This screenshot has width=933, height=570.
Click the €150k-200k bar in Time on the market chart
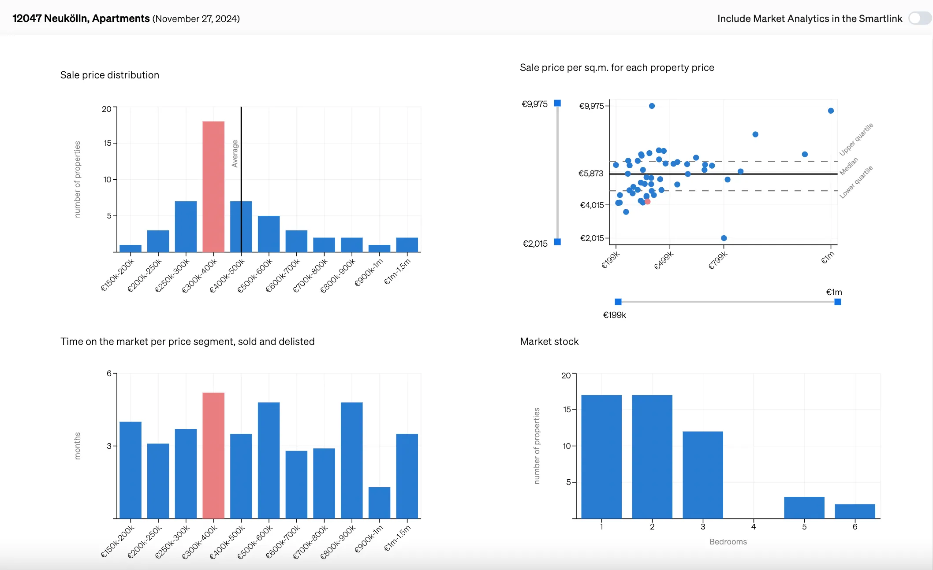tap(131, 470)
